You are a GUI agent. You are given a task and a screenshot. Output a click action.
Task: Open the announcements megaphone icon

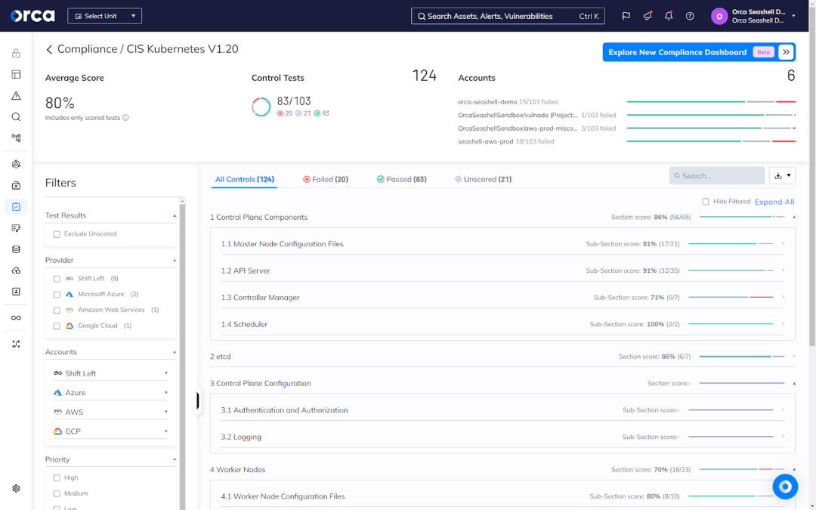(x=648, y=16)
